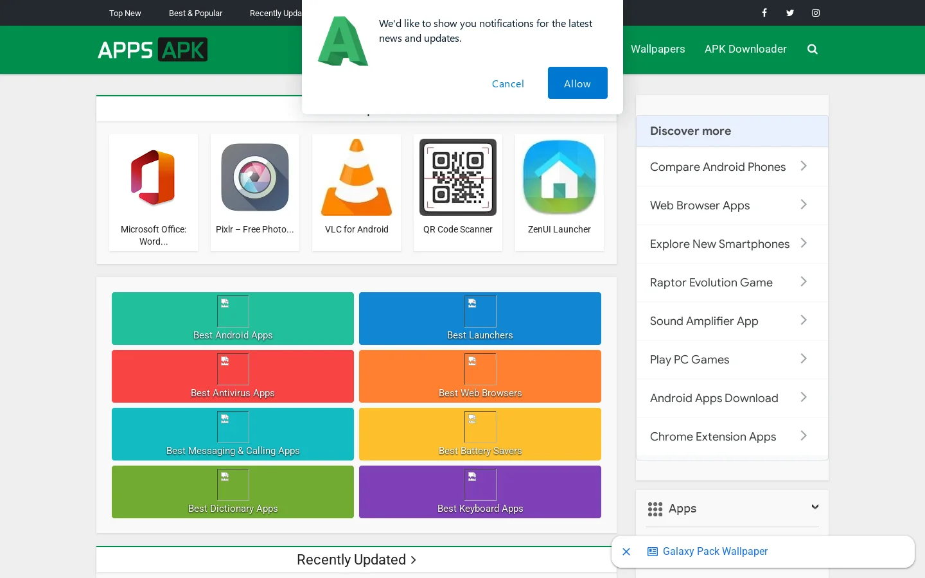Open the Twitter icon in top bar

coord(790,13)
